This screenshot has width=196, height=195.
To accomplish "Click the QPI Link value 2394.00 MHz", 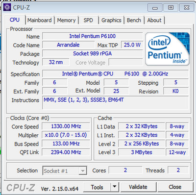I will 66,152.
